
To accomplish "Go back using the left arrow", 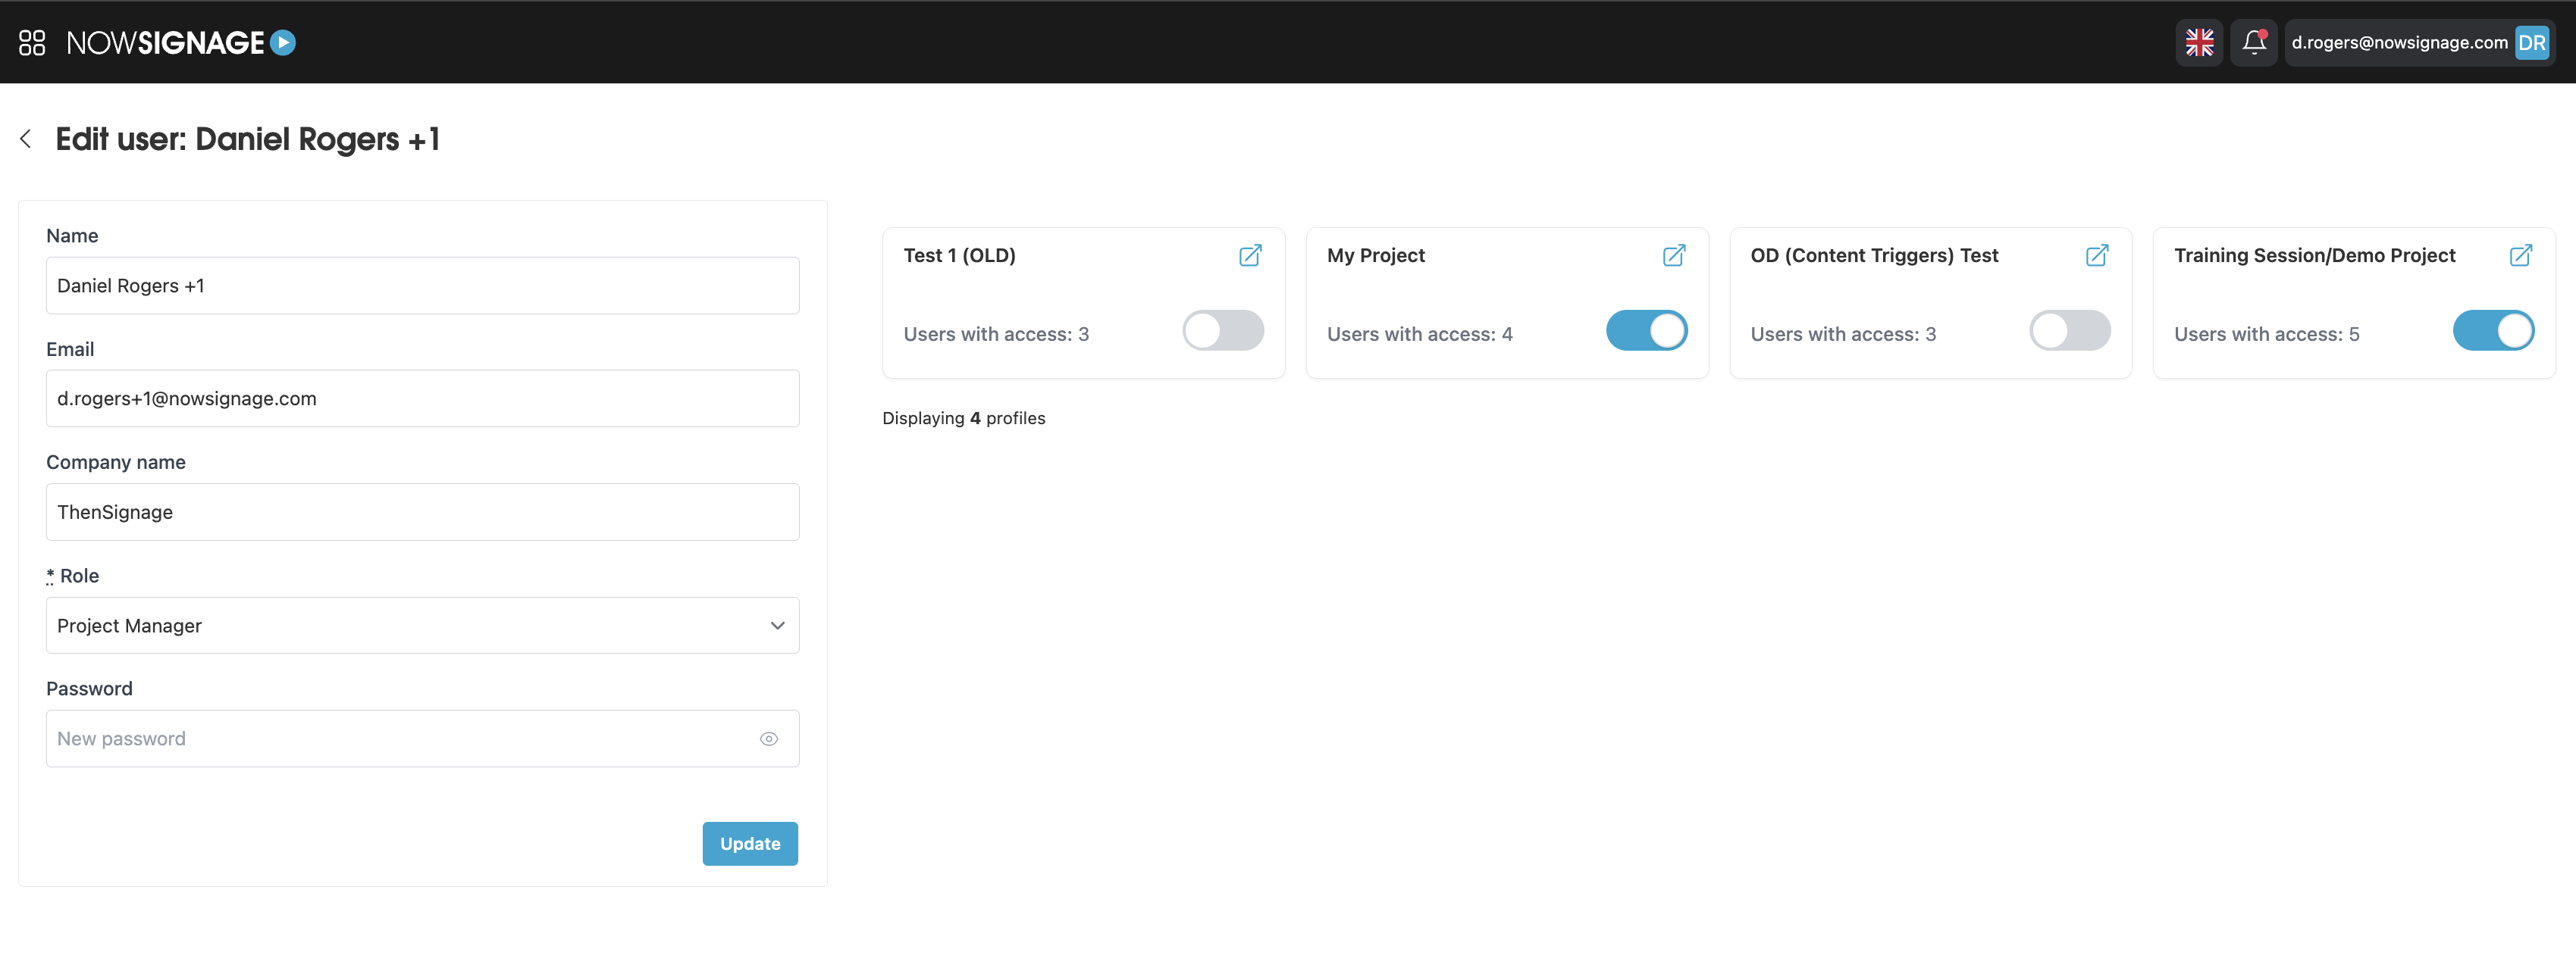I will click(25, 139).
